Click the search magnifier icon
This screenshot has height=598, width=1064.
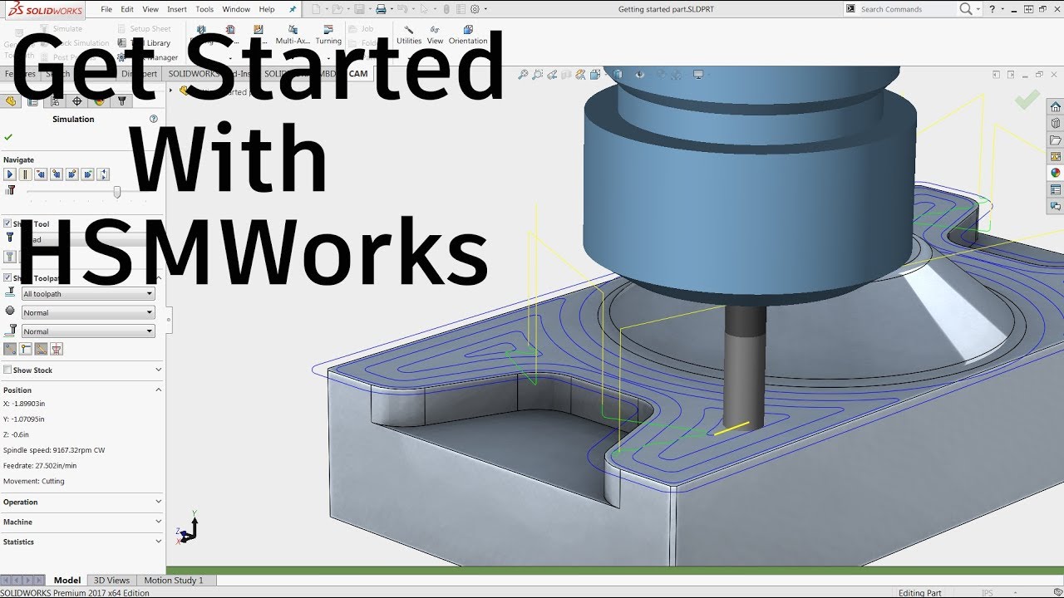click(x=965, y=9)
